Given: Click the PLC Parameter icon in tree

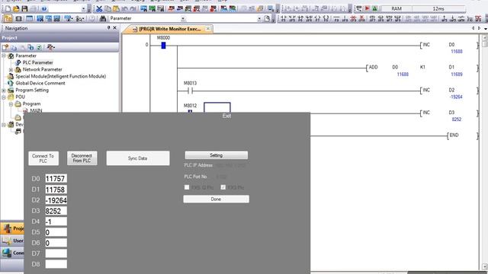Looking at the screenshot, I should [x=18, y=62].
